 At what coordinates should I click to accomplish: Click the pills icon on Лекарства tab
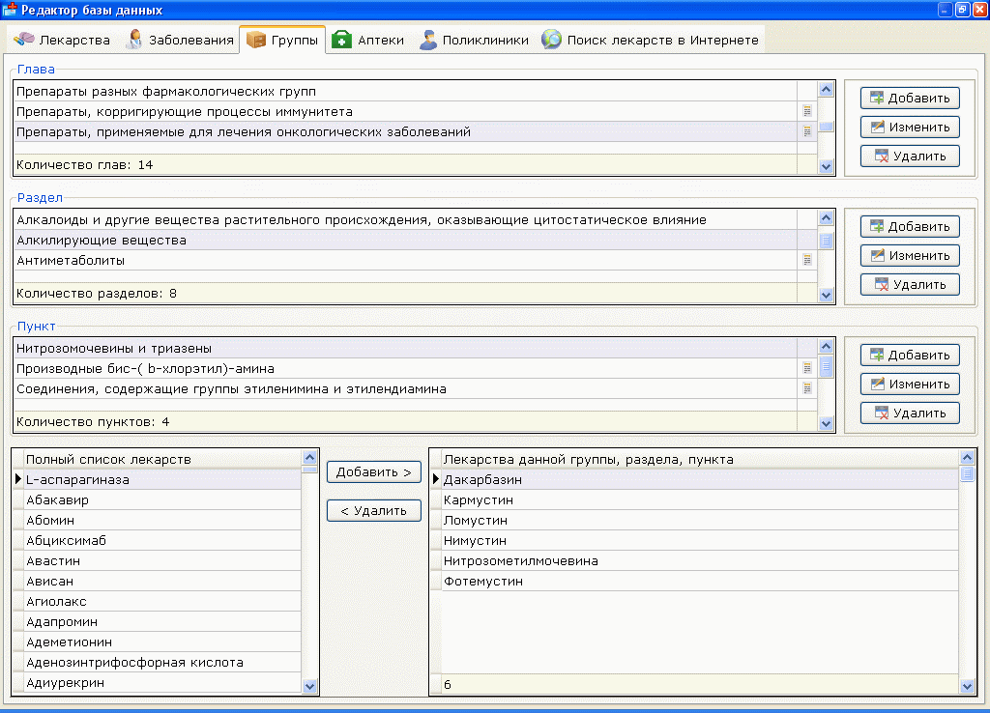tap(24, 39)
